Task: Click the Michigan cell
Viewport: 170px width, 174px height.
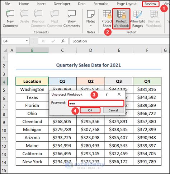Action: [32, 129]
